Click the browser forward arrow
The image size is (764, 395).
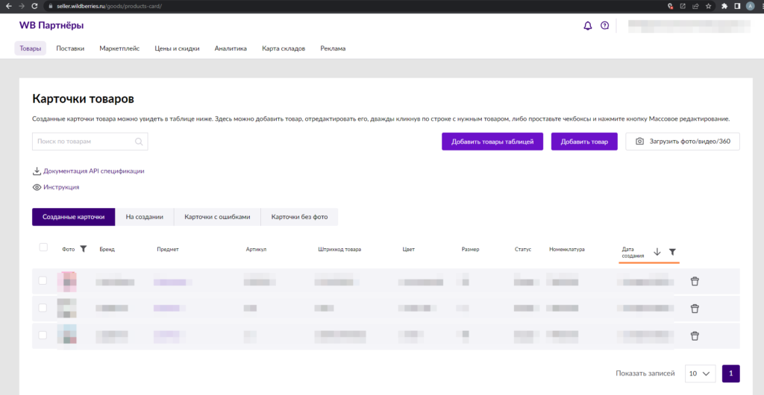pos(21,6)
